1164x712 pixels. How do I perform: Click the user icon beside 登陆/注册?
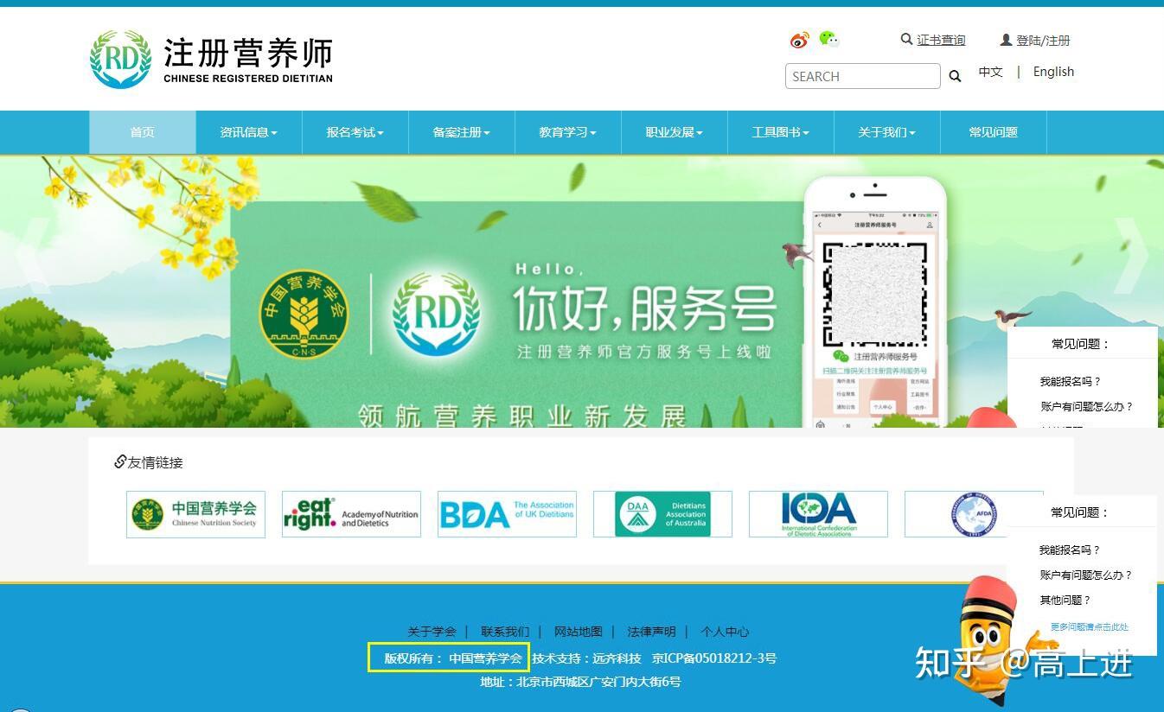(x=1006, y=40)
